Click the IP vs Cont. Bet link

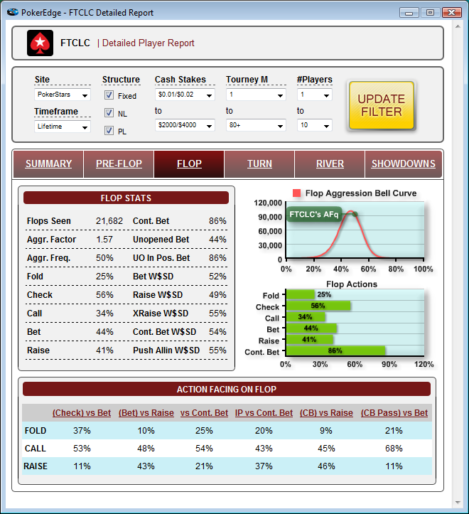(264, 413)
